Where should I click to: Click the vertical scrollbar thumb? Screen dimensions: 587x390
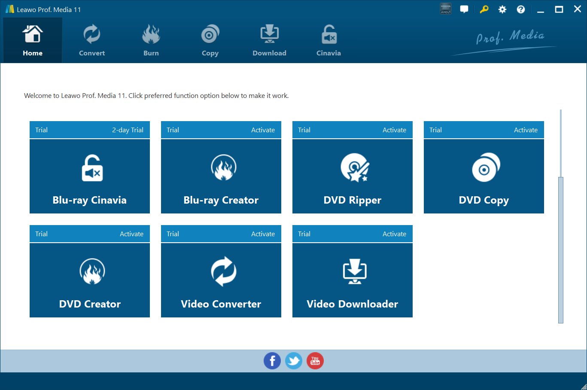point(560,249)
